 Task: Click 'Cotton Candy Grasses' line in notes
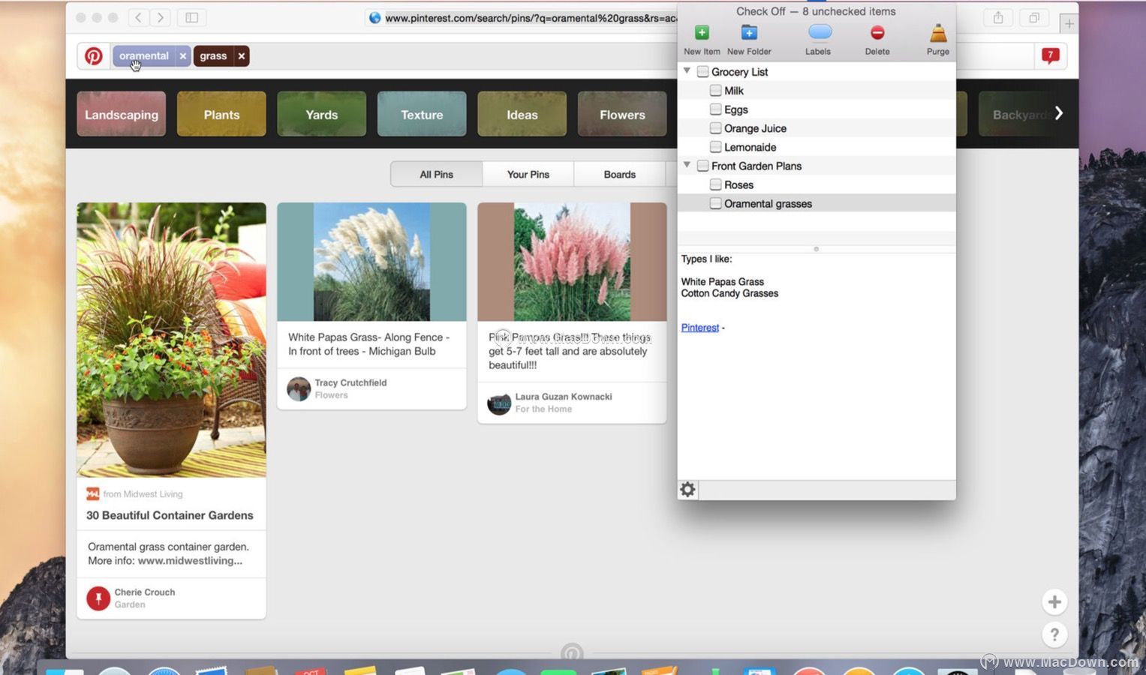pos(729,293)
